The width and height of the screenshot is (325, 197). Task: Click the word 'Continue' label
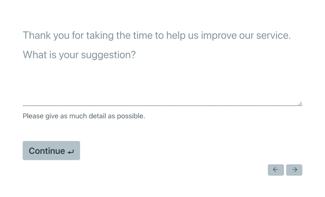(x=47, y=151)
